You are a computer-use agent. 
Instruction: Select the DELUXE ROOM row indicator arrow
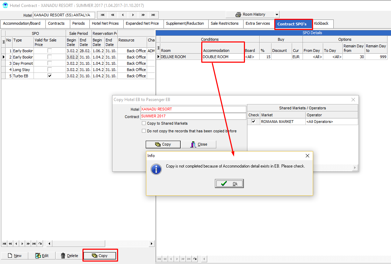coord(158,57)
